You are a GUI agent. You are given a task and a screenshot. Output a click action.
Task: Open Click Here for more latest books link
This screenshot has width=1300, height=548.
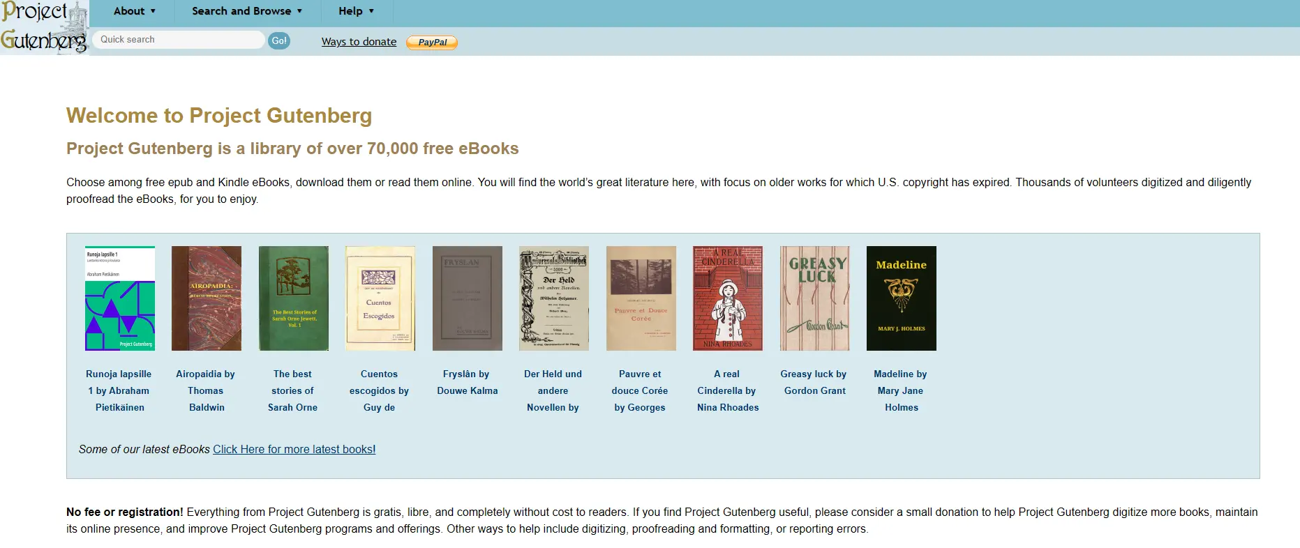click(294, 450)
